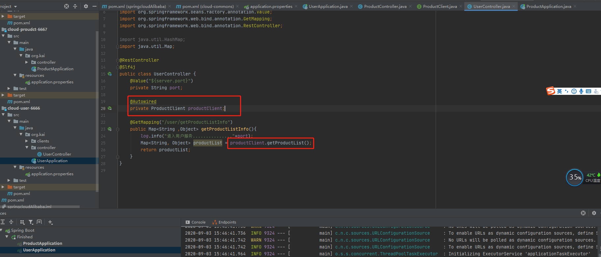
Task: Toggle Sogou input between English and Chinese
Action: (560, 91)
